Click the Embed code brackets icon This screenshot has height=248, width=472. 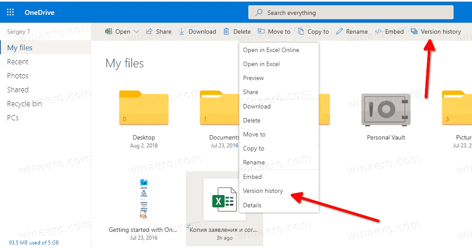tap(379, 31)
